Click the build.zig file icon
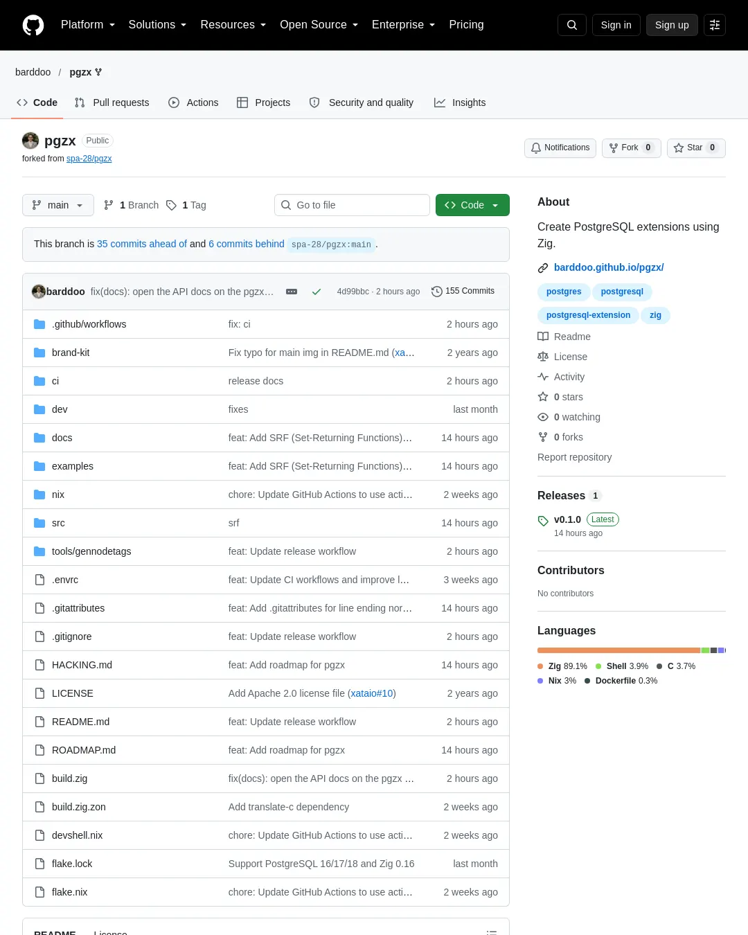 (x=39, y=778)
